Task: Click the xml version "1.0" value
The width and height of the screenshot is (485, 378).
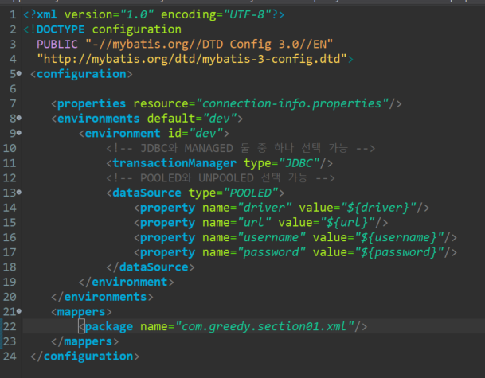Action: 137,14
